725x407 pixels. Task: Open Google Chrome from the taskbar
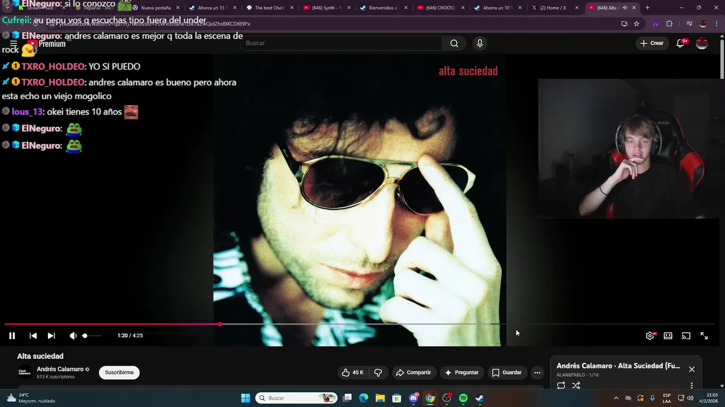click(x=430, y=398)
